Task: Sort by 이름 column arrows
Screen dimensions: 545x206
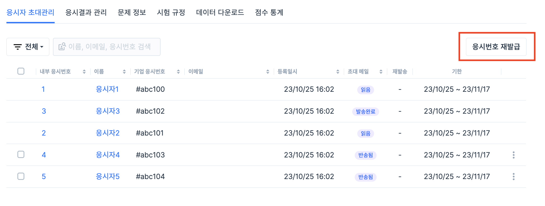Action: pos(124,72)
